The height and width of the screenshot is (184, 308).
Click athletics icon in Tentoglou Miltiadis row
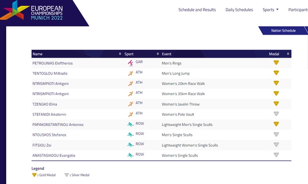(130, 74)
